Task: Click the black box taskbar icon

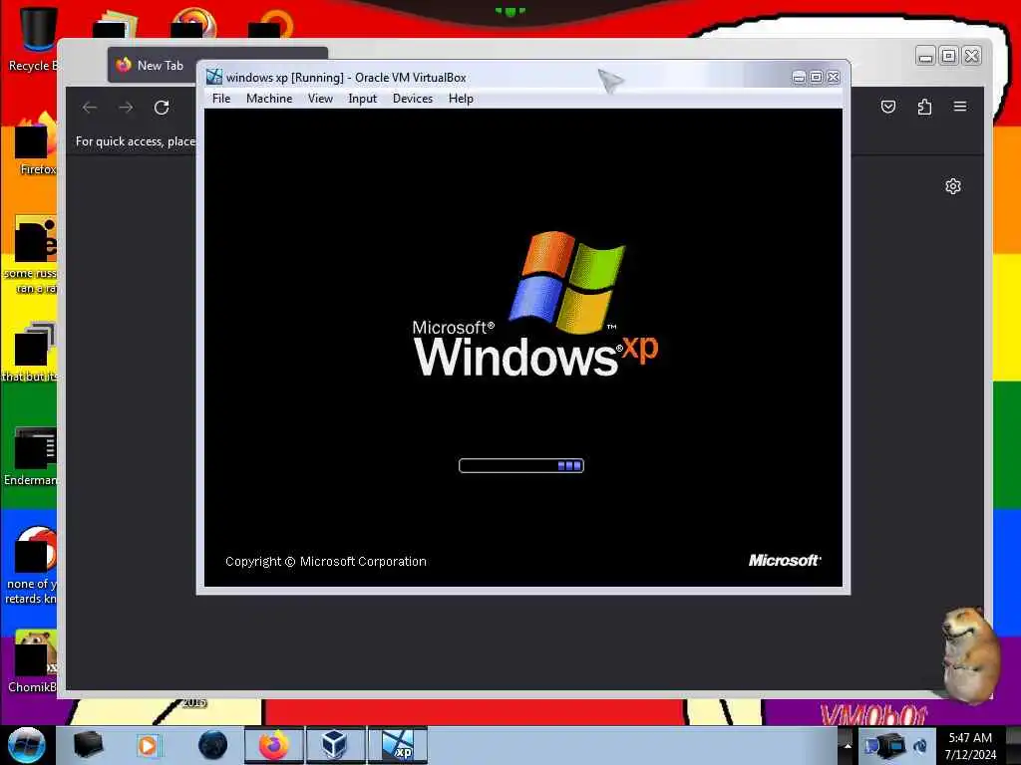Action: (88, 744)
